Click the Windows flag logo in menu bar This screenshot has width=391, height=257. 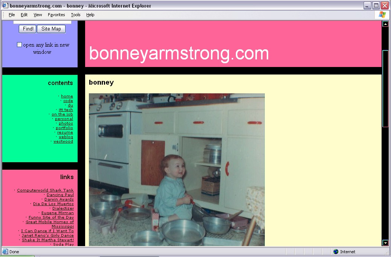[382, 15]
